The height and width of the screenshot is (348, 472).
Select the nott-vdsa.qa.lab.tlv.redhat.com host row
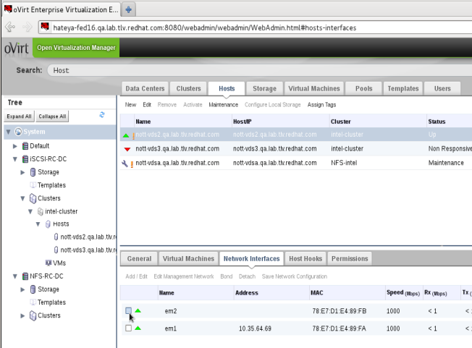pos(296,163)
